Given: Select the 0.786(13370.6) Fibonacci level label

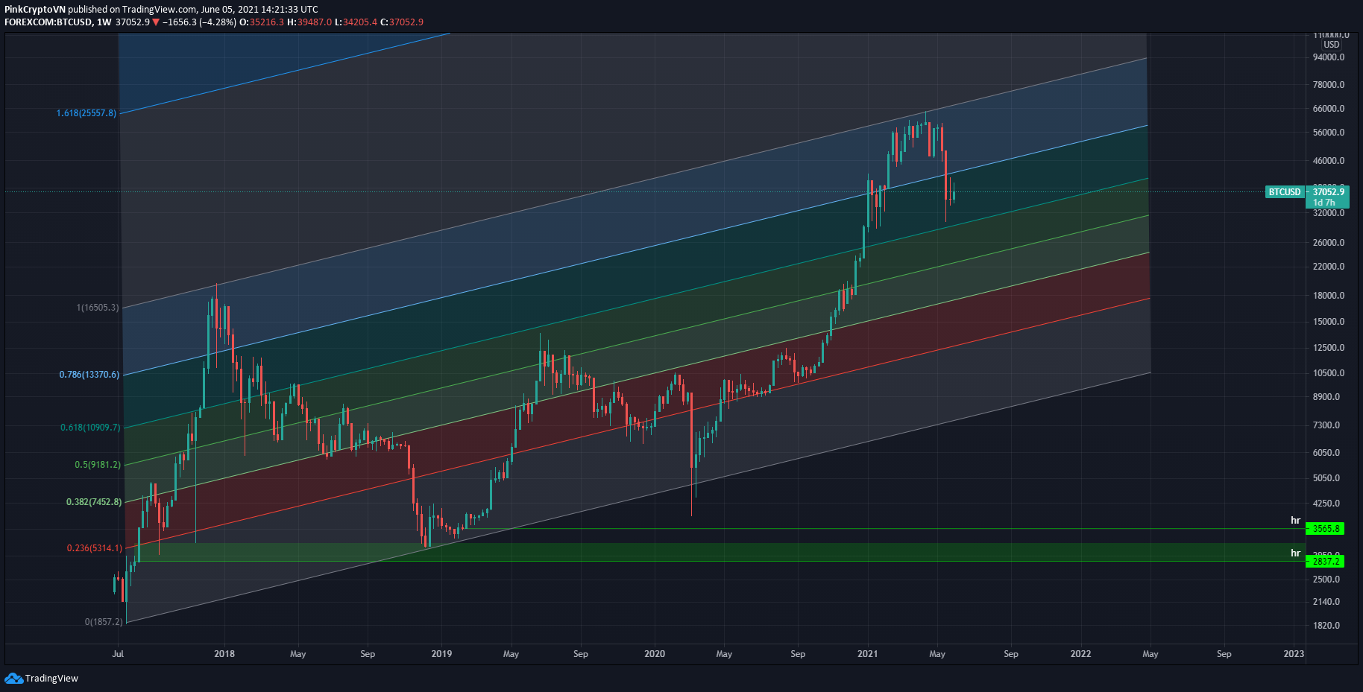Looking at the screenshot, I should pyautogui.click(x=89, y=375).
